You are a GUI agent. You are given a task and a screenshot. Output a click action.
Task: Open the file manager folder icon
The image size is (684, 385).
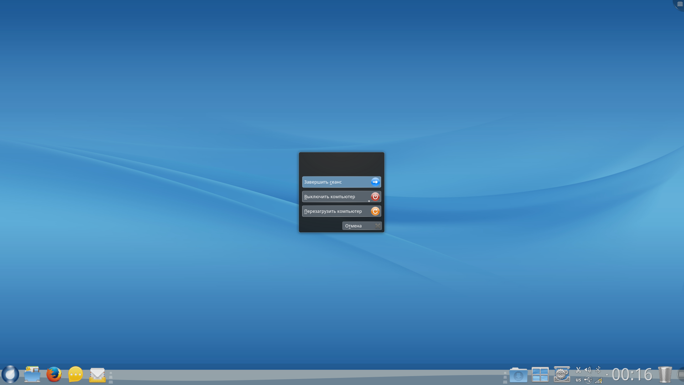(x=32, y=374)
